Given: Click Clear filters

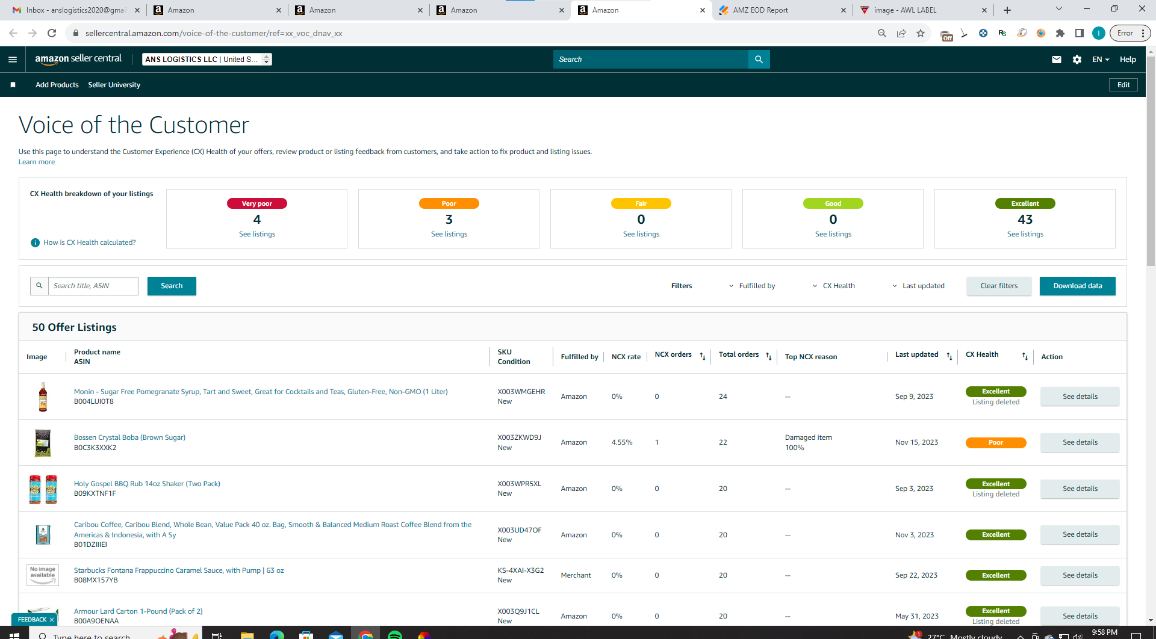Looking at the screenshot, I should (x=999, y=286).
